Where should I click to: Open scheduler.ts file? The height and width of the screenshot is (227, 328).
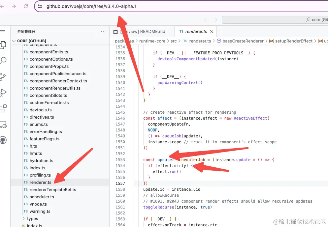coord(42,197)
